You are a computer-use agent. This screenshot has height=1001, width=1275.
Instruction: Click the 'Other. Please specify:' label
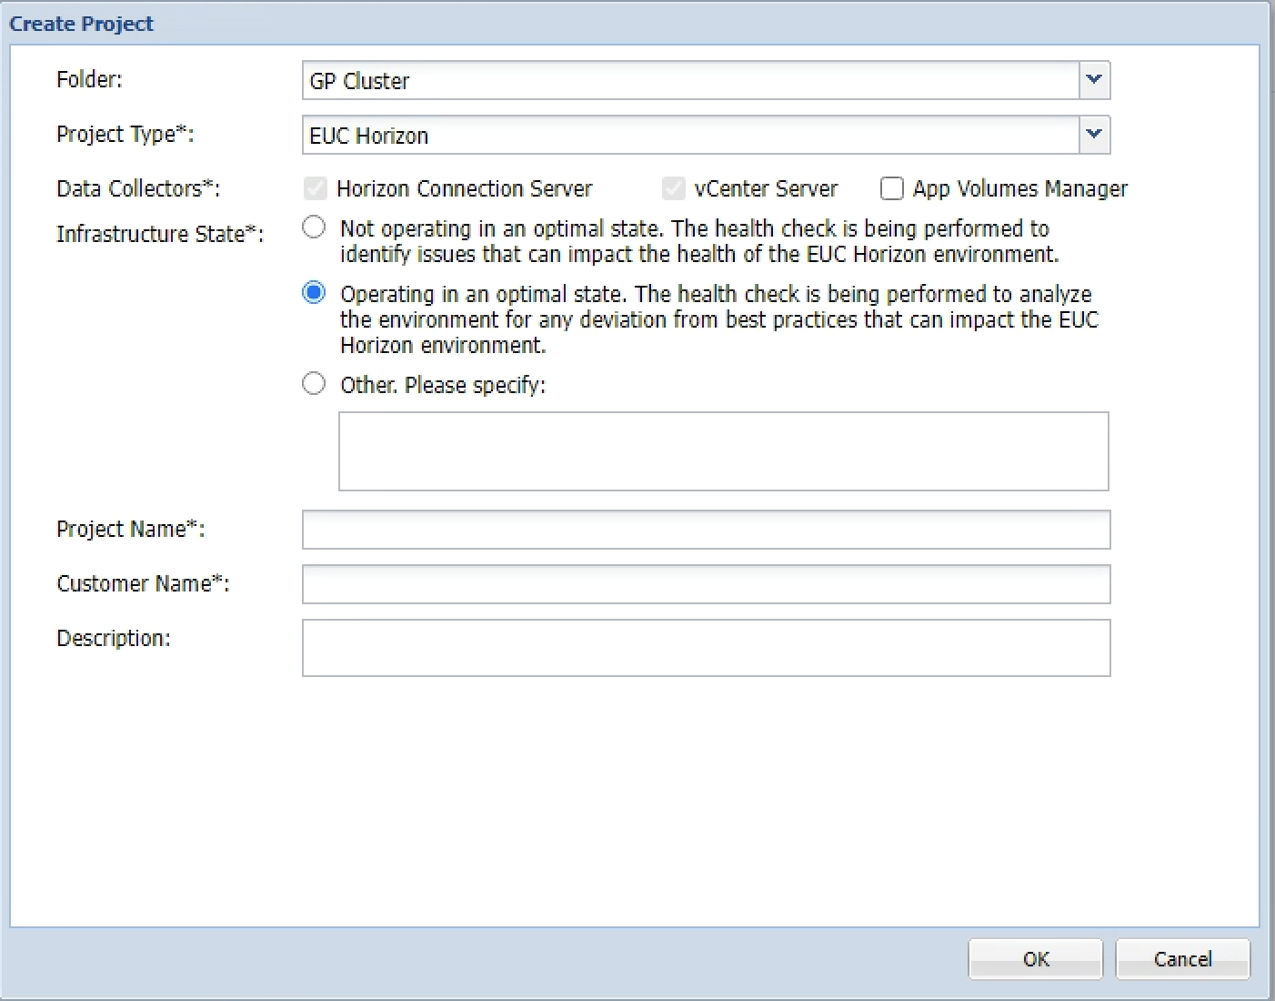point(443,385)
